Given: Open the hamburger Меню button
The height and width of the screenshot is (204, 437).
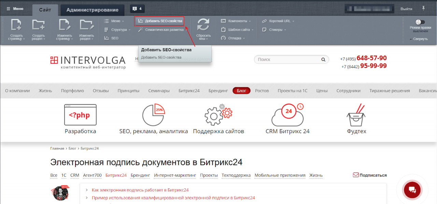Looking at the screenshot, I should coord(15,9).
